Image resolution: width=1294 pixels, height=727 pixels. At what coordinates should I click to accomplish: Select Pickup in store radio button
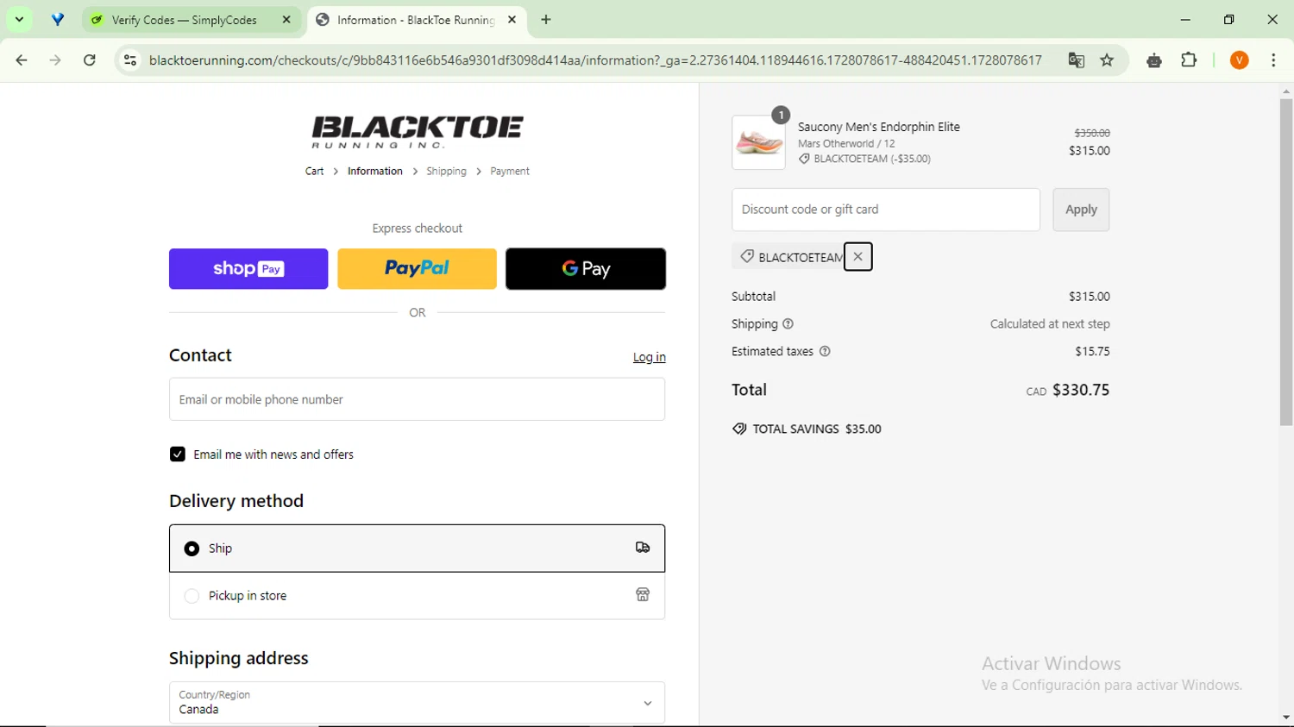192,596
